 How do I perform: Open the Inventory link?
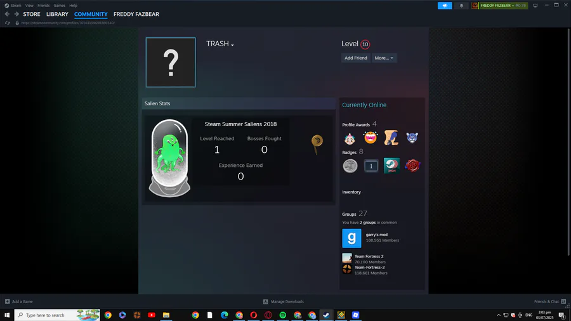pos(351,192)
